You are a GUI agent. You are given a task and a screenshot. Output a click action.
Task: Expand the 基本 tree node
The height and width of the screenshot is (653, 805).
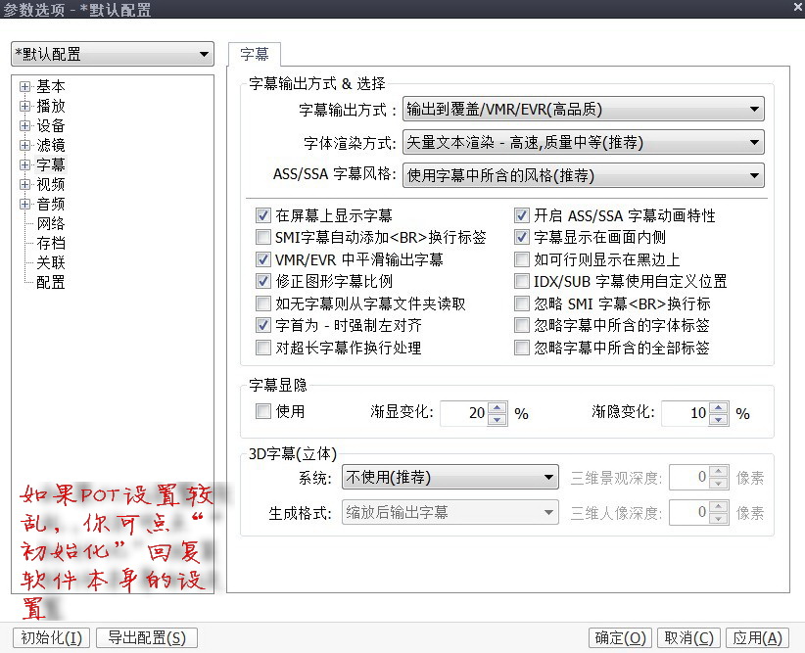tap(24, 87)
